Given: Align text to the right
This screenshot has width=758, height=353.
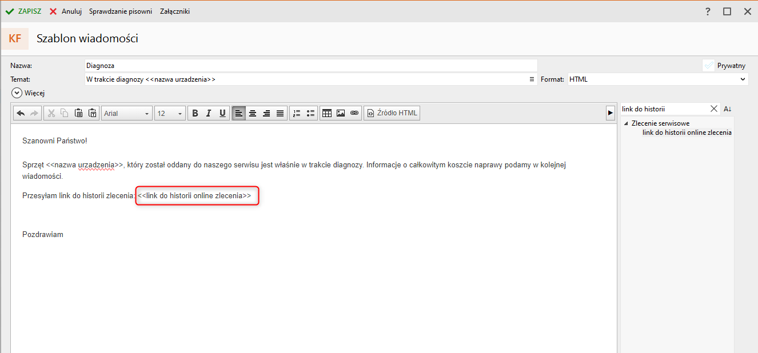Looking at the screenshot, I should click(x=266, y=113).
